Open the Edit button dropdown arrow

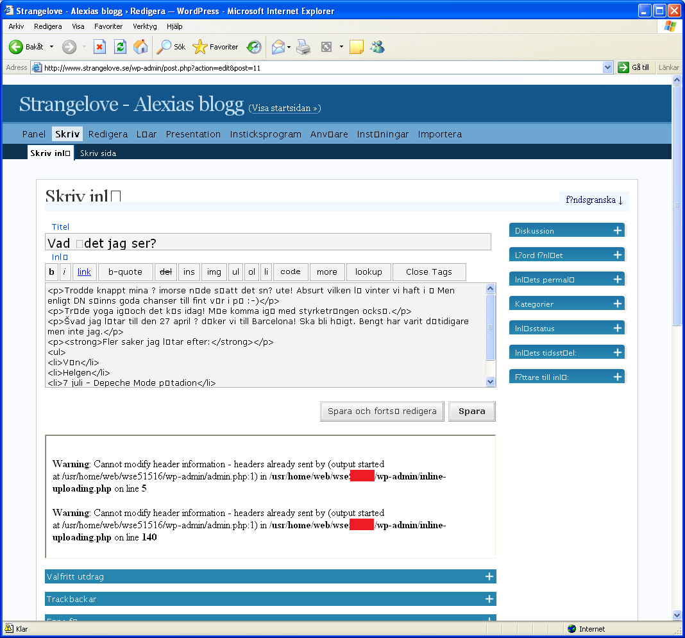(341, 47)
